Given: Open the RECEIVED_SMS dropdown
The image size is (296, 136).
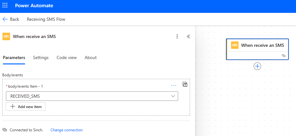Looking at the screenshot, I should [x=88, y=96].
